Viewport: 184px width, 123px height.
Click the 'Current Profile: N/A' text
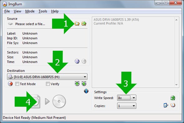[108, 23]
